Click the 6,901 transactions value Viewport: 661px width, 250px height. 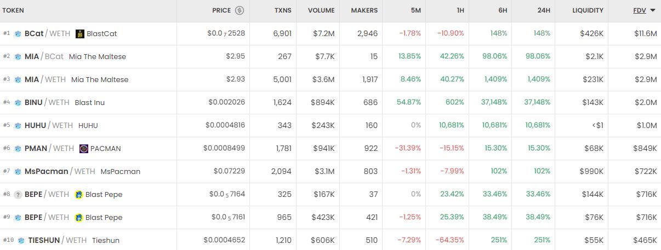point(283,33)
